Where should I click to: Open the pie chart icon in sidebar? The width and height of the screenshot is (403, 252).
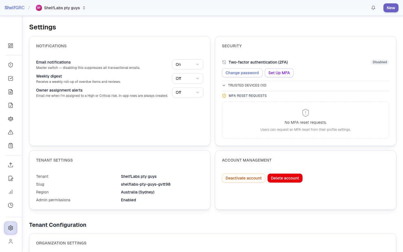(11, 205)
